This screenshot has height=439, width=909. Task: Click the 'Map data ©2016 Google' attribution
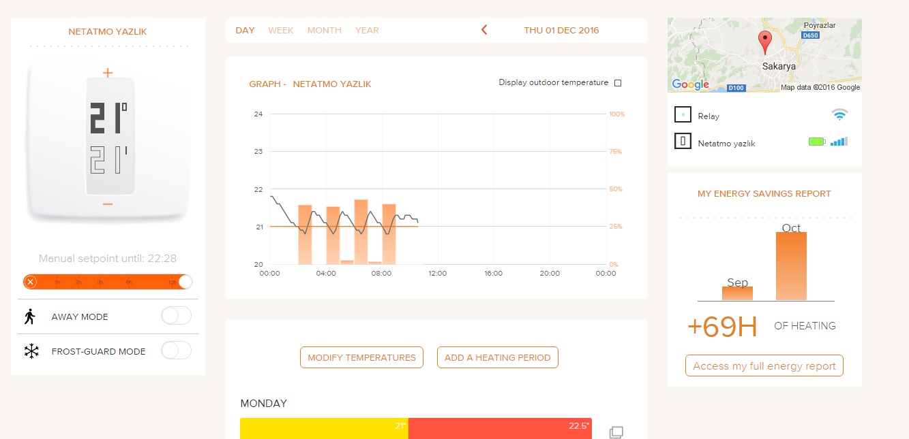click(x=820, y=87)
